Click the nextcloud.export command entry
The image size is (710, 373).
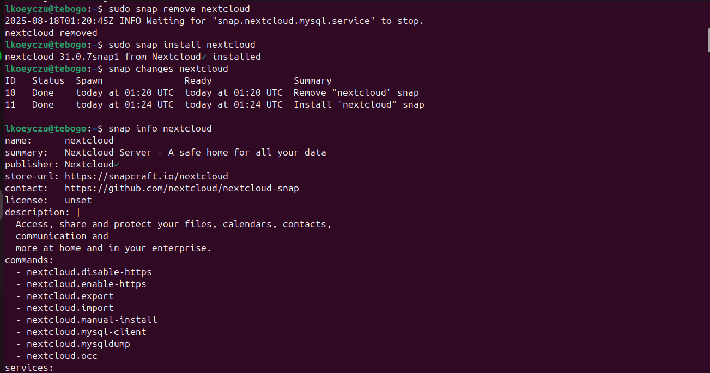coord(70,296)
